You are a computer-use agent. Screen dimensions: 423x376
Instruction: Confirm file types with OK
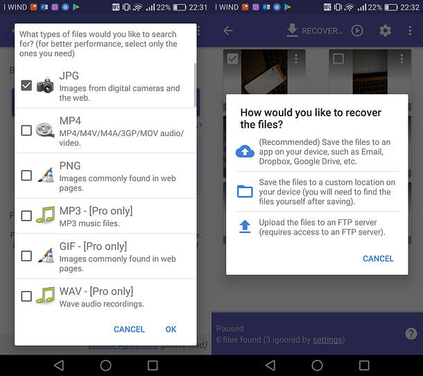(171, 330)
